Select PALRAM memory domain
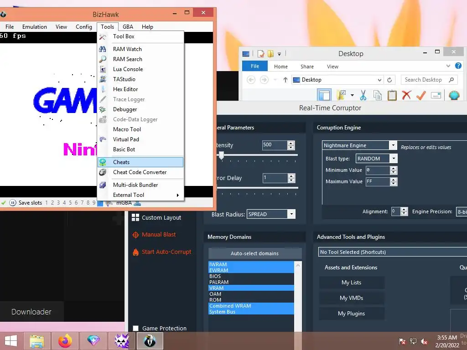Screen dimensions: 467x350 (x=251, y=282)
